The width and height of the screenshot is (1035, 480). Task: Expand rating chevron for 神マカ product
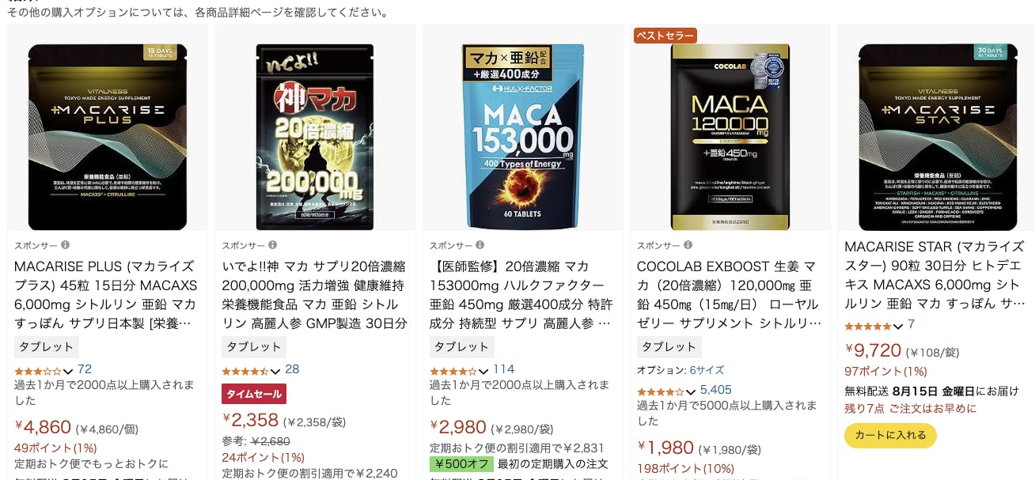275,371
